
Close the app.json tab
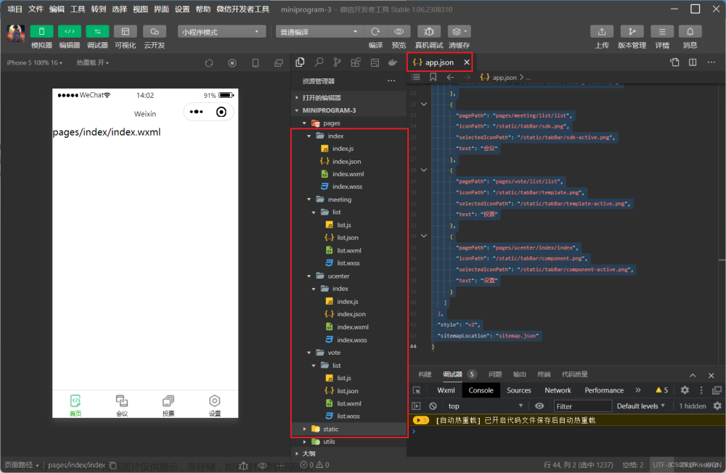tap(467, 62)
